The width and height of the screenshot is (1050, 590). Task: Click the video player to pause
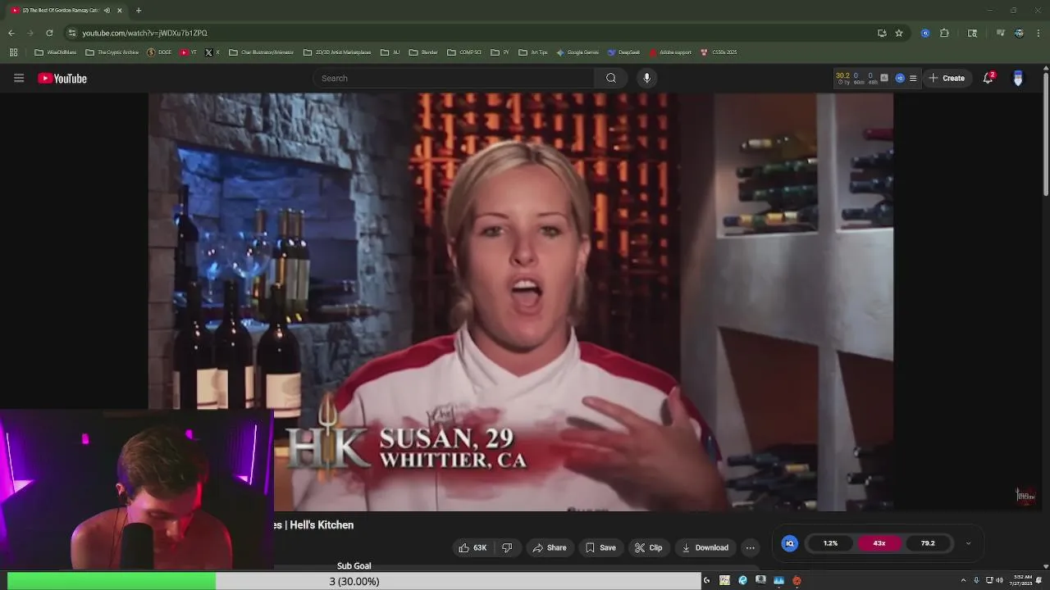coord(521,302)
